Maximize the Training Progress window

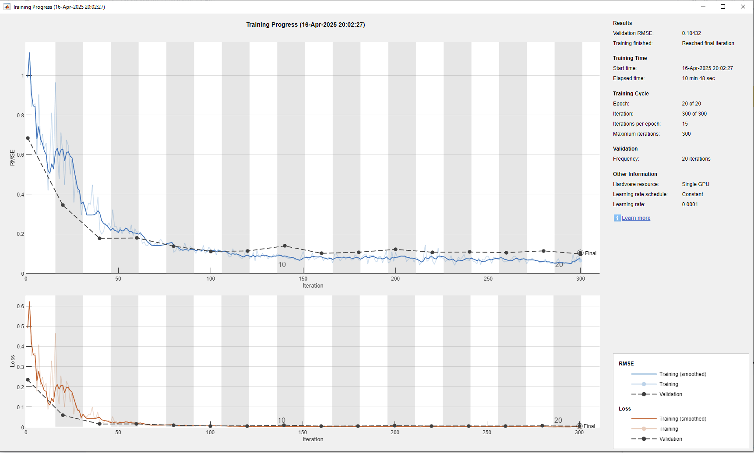tap(723, 7)
